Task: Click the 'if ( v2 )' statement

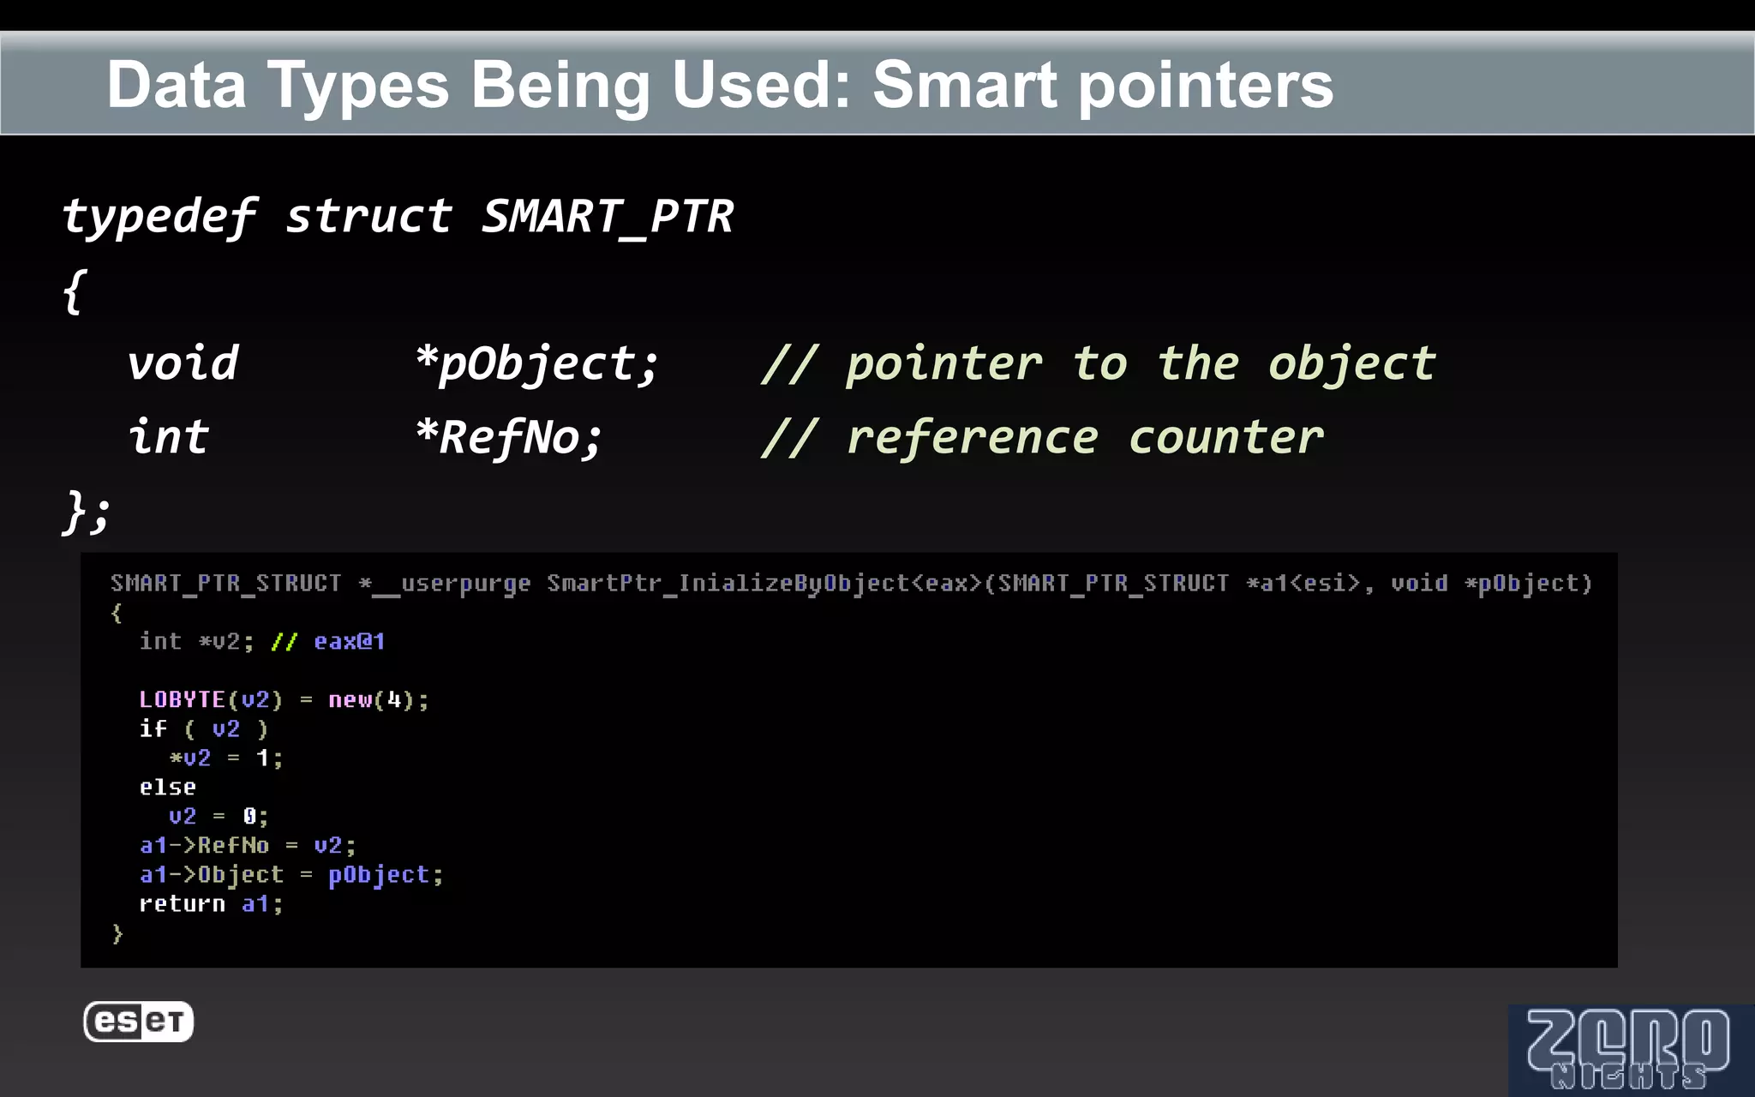Action: click(204, 728)
